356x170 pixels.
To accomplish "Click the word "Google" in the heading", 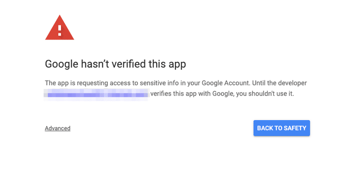I will click(62, 64).
